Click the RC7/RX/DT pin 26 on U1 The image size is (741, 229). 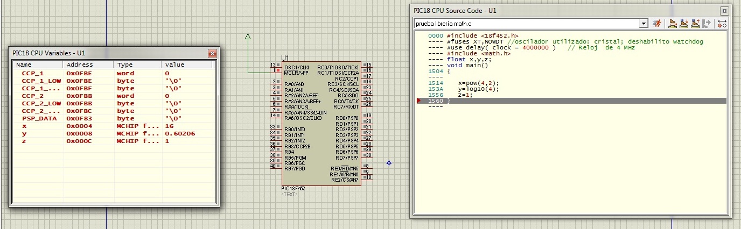coord(366,104)
